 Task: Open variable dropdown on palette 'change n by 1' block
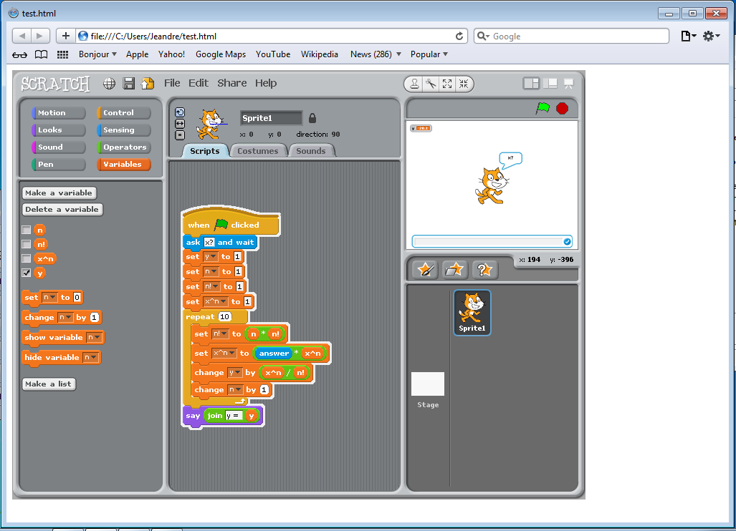coord(66,317)
